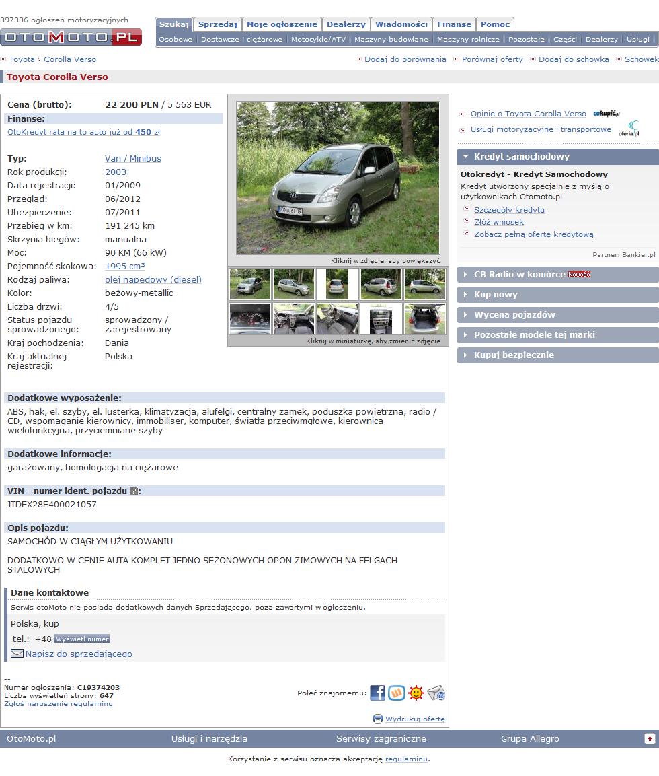Click the envelope icon beside Napisz do sprzedającego
Image resolution: width=659 pixels, height=776 pixels.
point(17,654)
